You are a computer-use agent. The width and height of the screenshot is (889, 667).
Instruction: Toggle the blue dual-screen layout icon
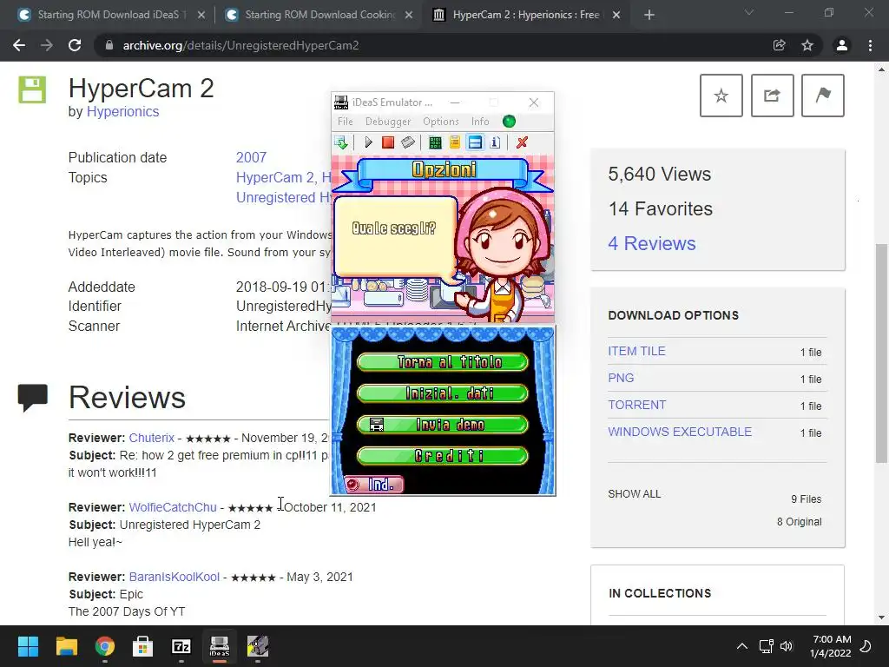[x=475, y=142]
